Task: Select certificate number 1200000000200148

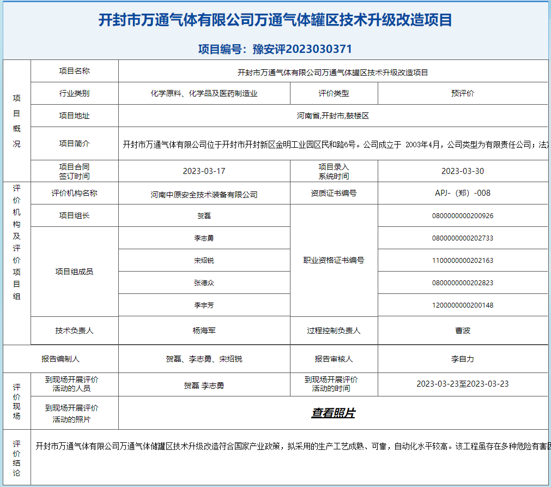Action: [x=463, y=305]
